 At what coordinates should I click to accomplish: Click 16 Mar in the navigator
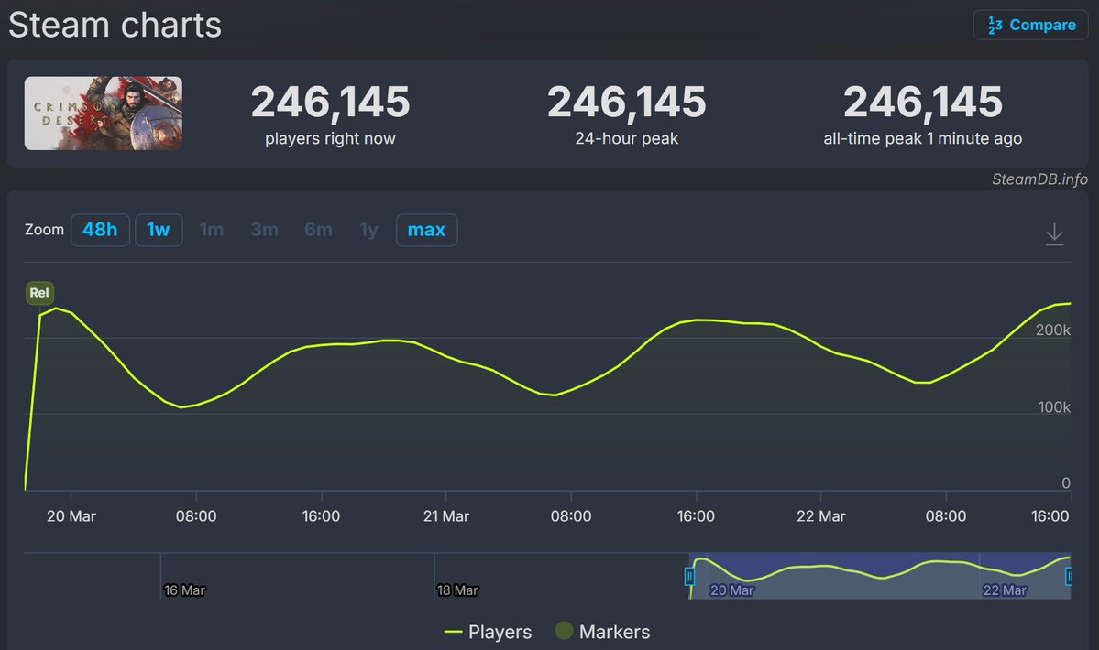pos(184,590)
